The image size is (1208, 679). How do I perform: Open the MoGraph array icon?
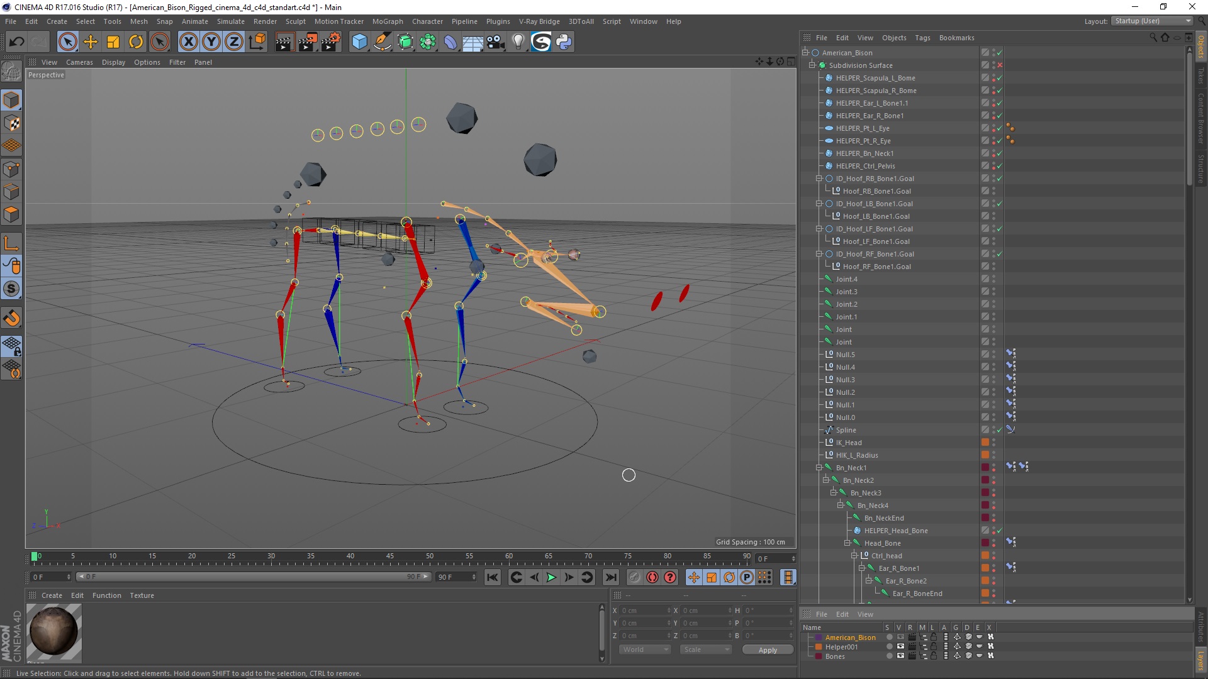(428, 42)
